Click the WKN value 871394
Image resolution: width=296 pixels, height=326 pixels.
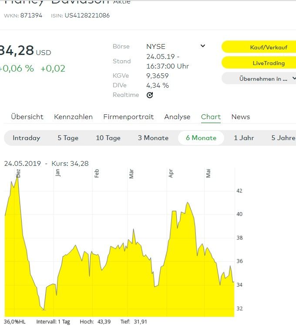[x=31, y=15]
